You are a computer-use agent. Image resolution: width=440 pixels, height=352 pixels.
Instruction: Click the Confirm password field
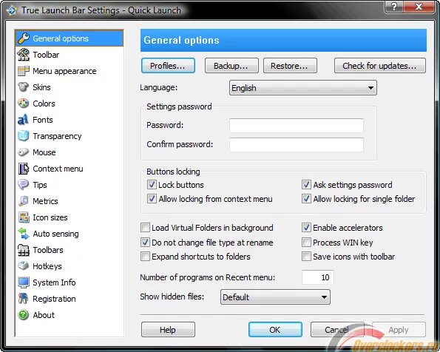point(297,144)
